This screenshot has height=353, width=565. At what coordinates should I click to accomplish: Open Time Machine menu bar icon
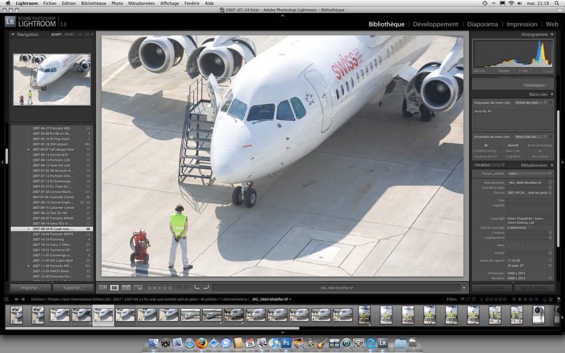(484, 3)
